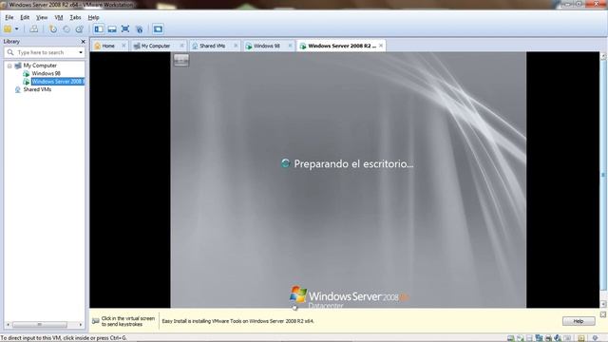Click inside the virtual machine screen

click(348, 180)
